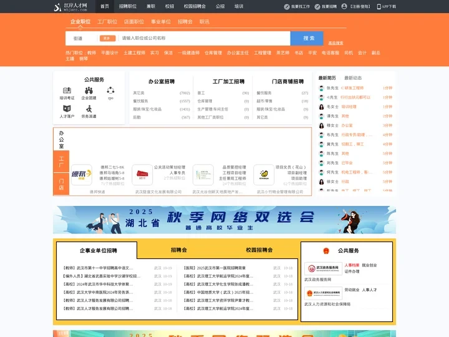Image resolution: width=449 pixels, height=337 pixels.
Task: Open 【医院】2025武汉市第一医院招聘简章 listing
Action: tap(215, 268)
